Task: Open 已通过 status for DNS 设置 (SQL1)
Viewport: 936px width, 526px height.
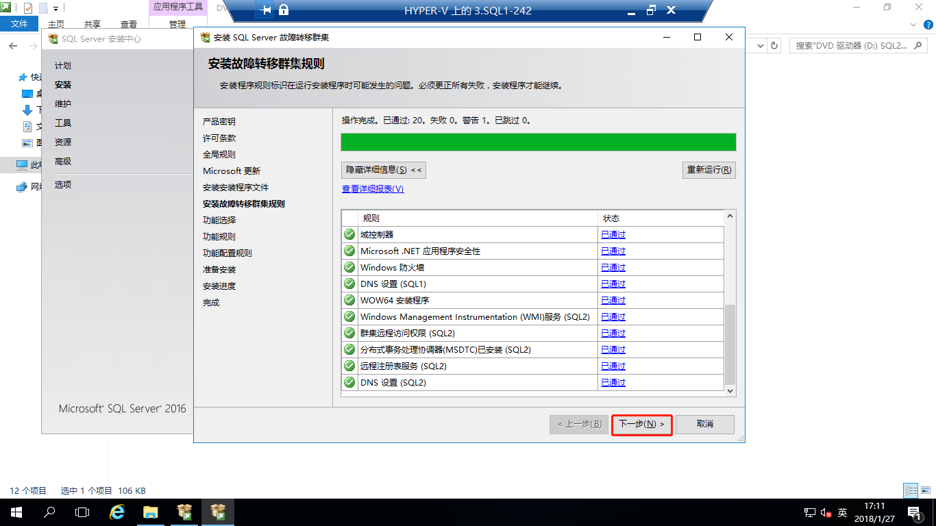Action: click(x=613, y=284)
